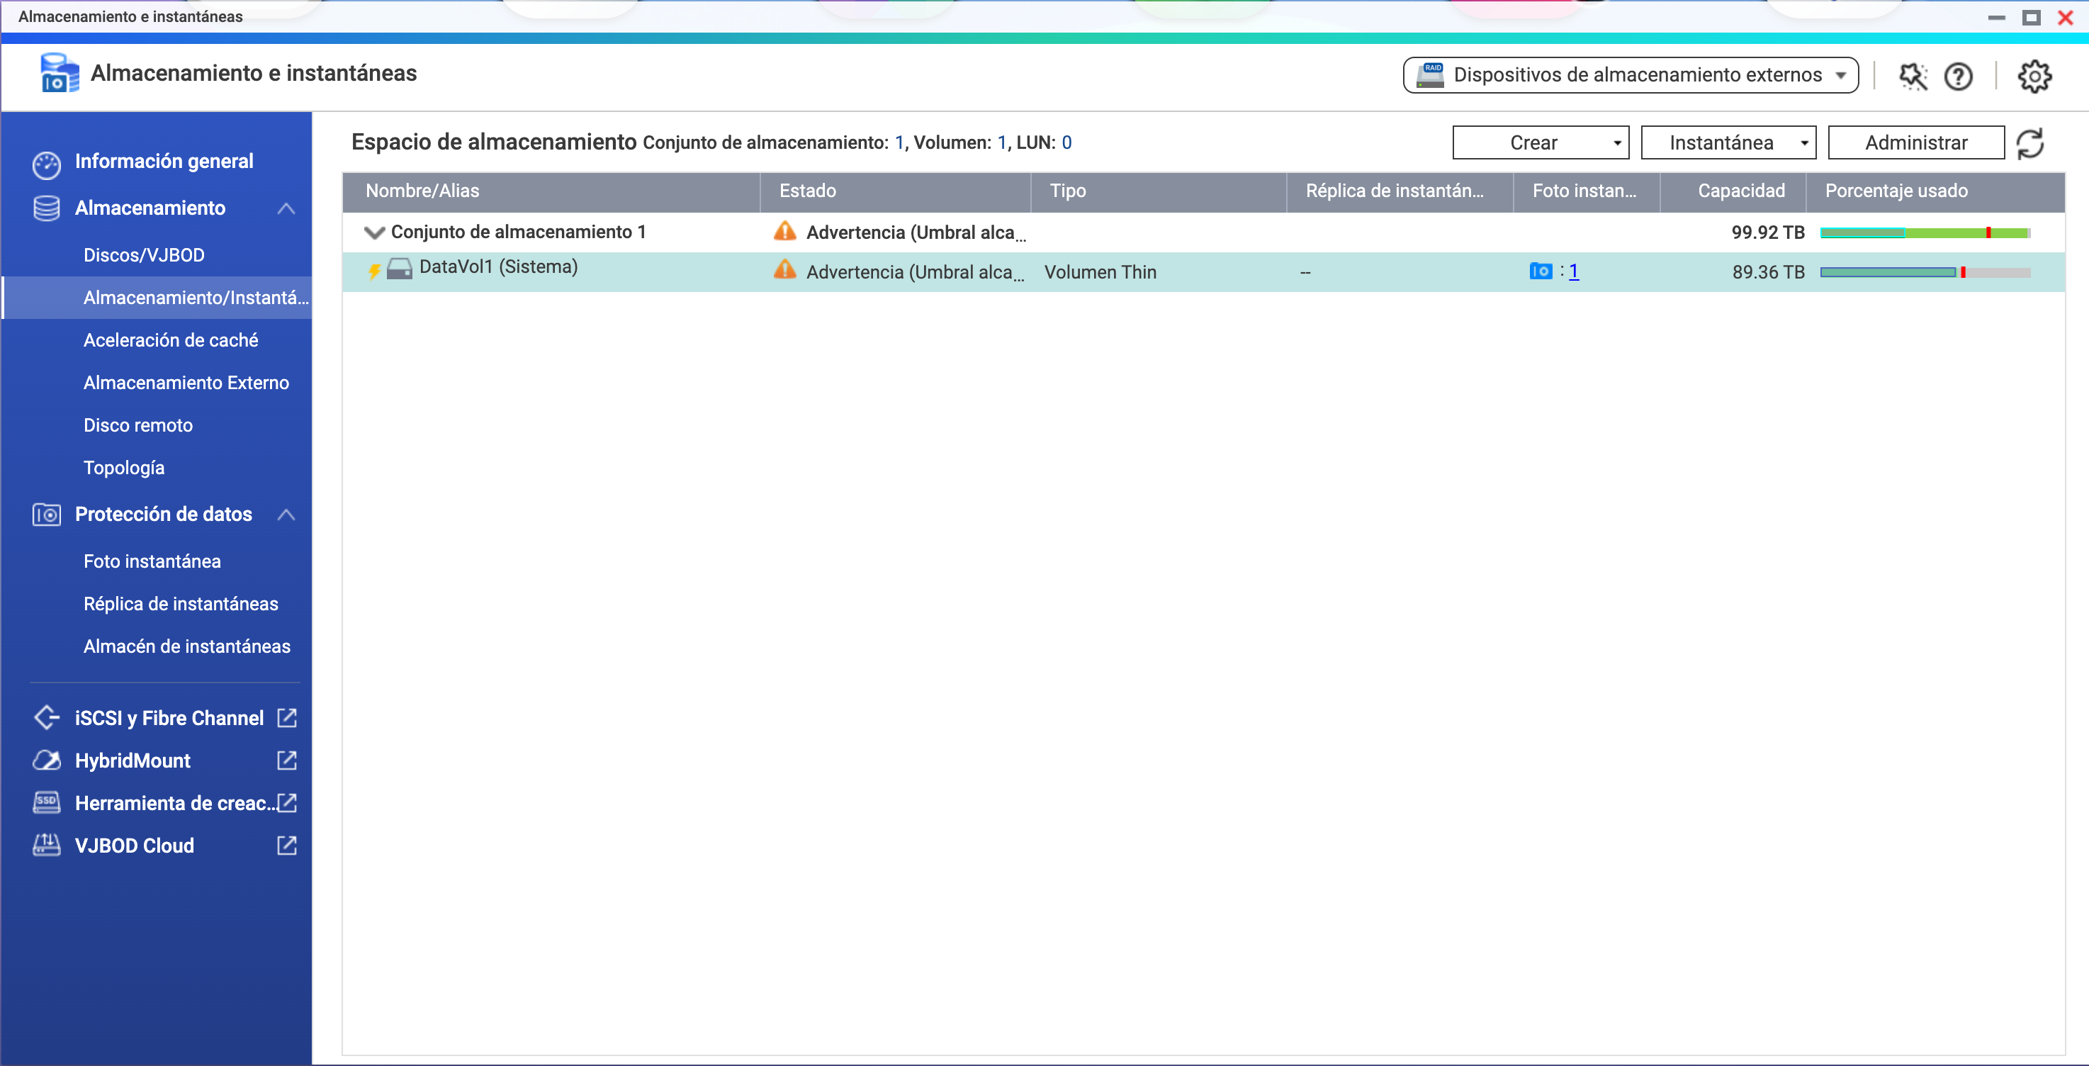This screenshot has width=2089, height=1066.
Task: Open the help question mark icon
Action: click(x=1958, y=77)
